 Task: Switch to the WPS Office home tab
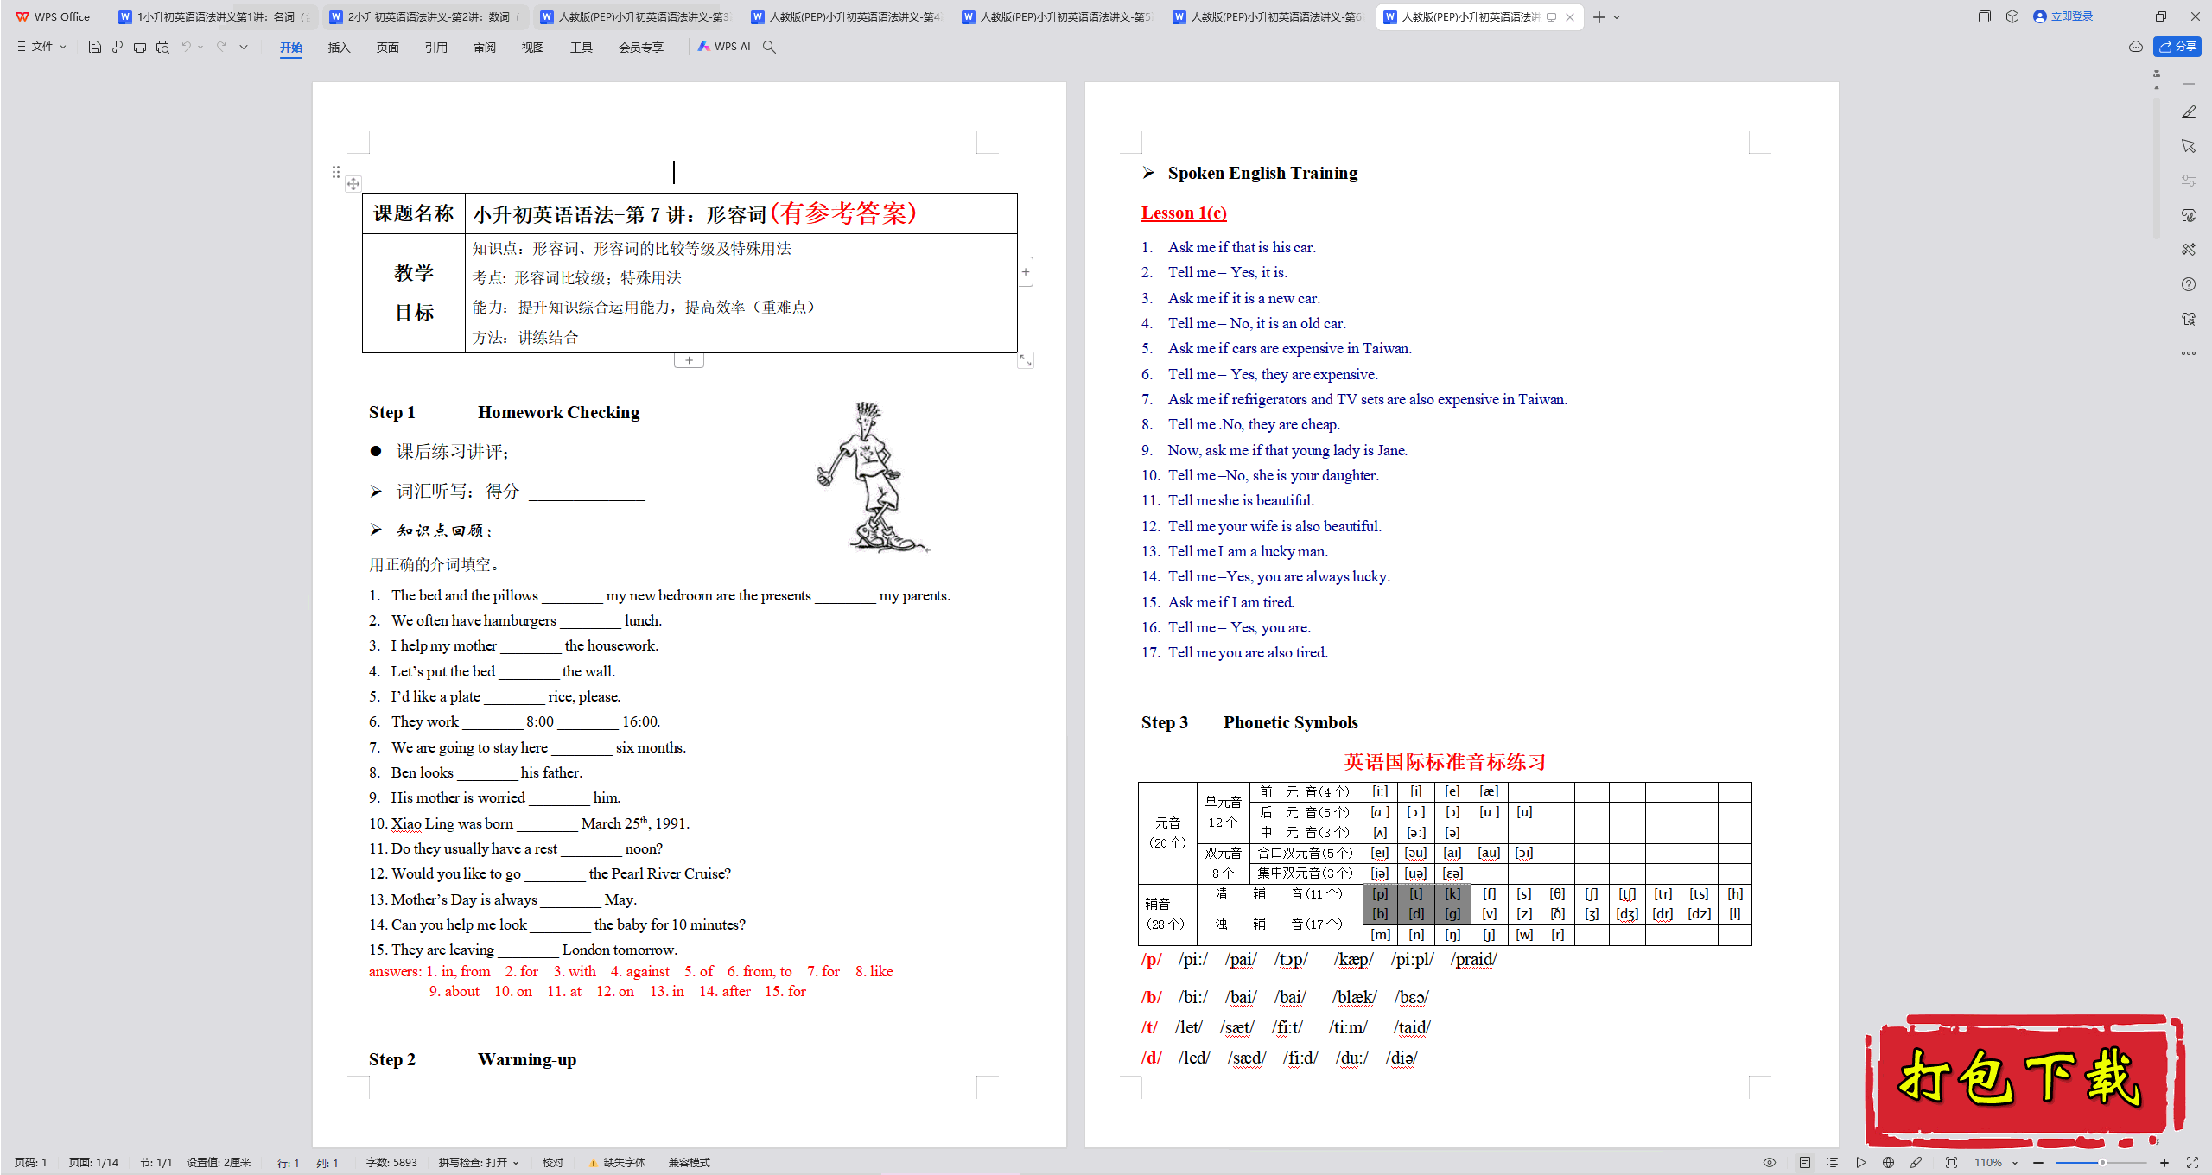(x=54, y=16)
